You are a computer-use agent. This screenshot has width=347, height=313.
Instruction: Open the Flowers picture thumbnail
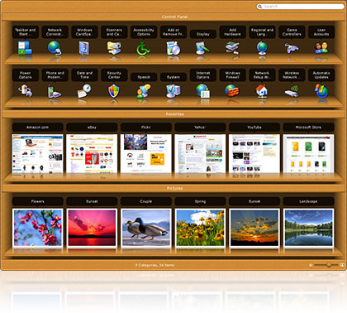(x=38, y=228)
